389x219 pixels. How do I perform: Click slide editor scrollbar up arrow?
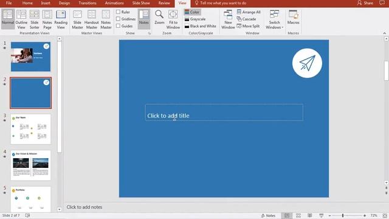point(387,39)
